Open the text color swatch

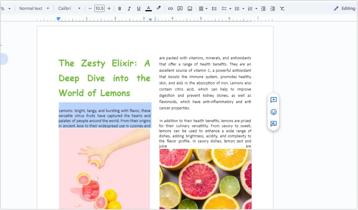[x=148, y=8]
